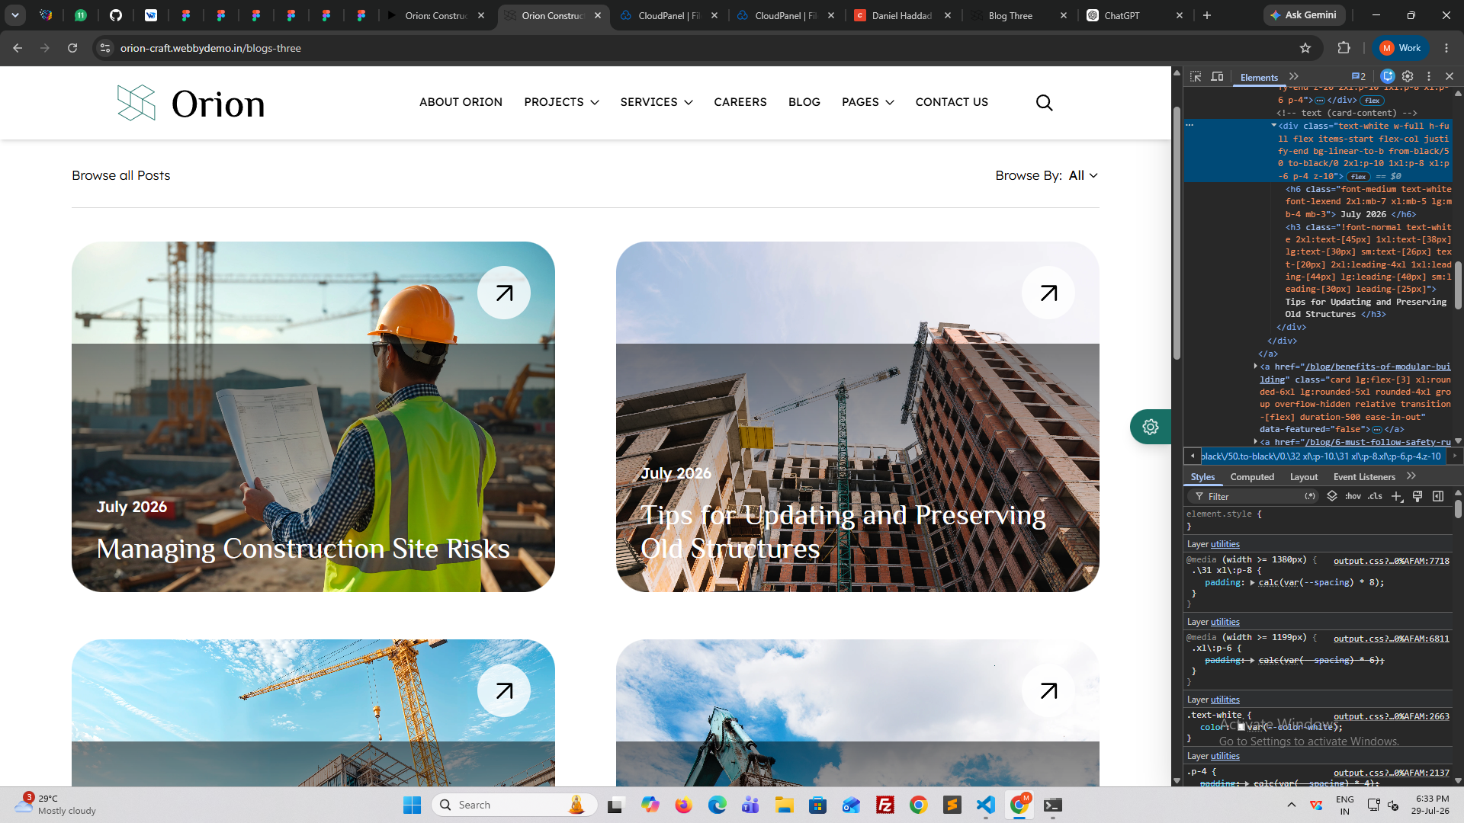Expand the benefits-of-modular-building anchor node
This screenshot has width=1464, height=823.
pyautogui.click(x=1255, y=367)
